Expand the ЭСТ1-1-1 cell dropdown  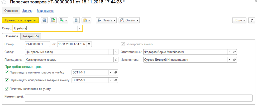coord(111,72)
